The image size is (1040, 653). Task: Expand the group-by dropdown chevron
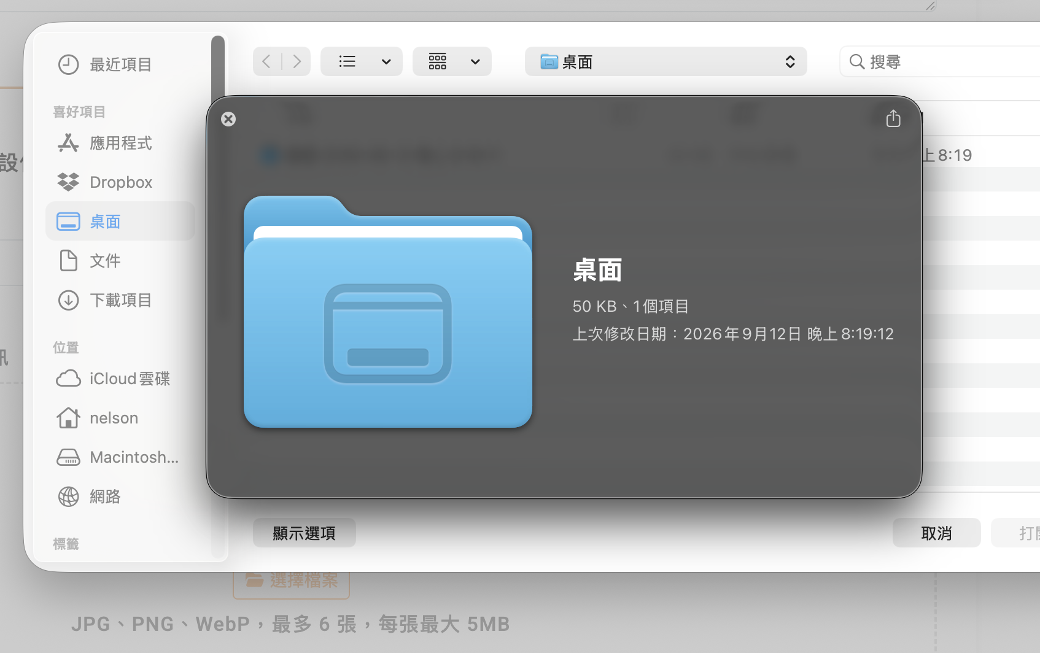475,61
